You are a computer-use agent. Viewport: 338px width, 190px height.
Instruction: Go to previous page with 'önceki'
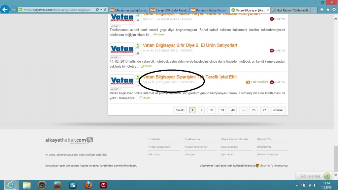tap(180, 110)
